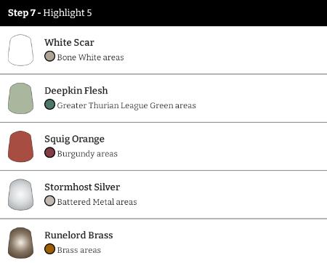The width and height of the screenshot is (327, 263).
Task: Open the Stormhost Silver paint title
Action: pyautogui.click(x=82, y=187)
